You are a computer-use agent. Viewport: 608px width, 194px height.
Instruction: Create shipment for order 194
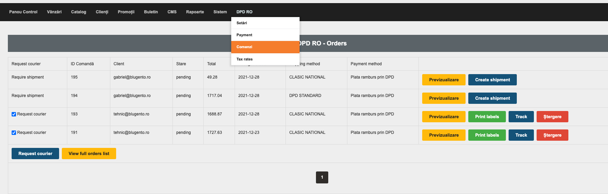492,98
